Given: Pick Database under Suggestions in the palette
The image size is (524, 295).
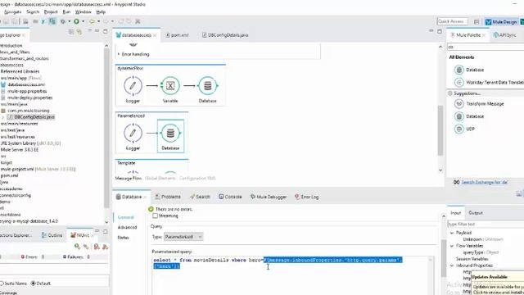Looking at the screenshot, I should click(469, 116).
